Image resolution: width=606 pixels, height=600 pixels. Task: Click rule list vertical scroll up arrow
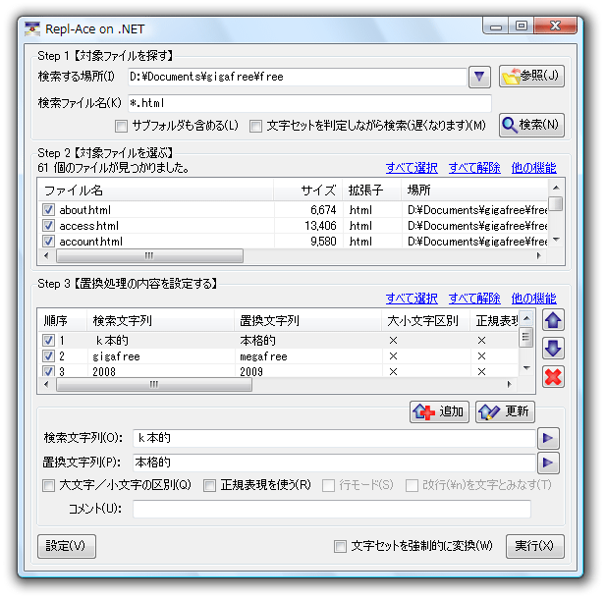coord(526,318)
